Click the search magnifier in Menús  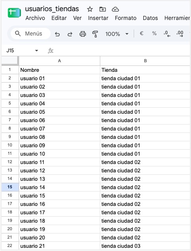18,34
